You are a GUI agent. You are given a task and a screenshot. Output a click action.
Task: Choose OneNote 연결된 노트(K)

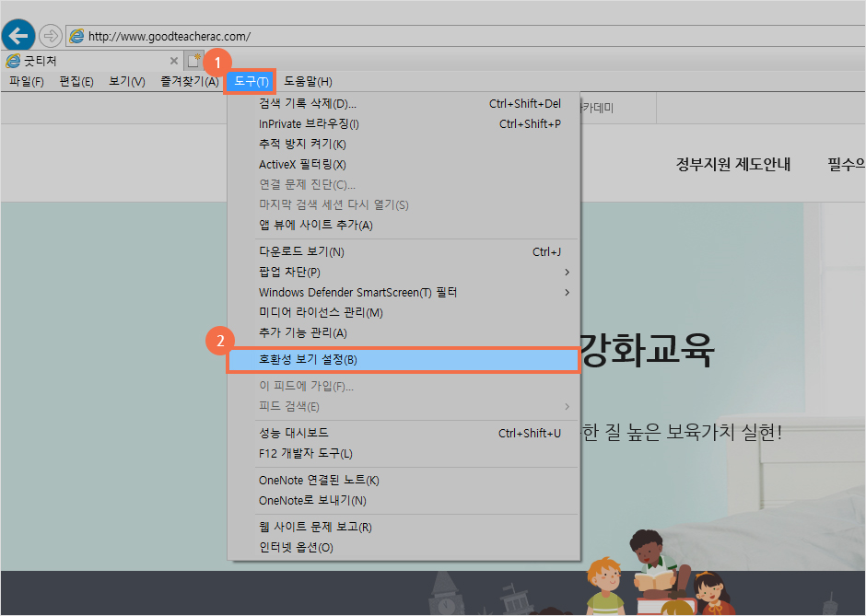(404, 481)
